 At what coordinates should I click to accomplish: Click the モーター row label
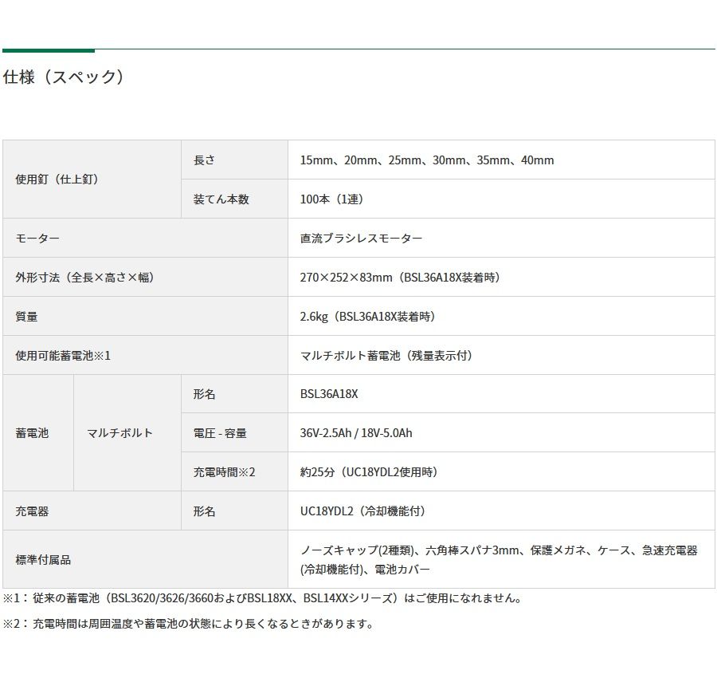pos(37,239)
